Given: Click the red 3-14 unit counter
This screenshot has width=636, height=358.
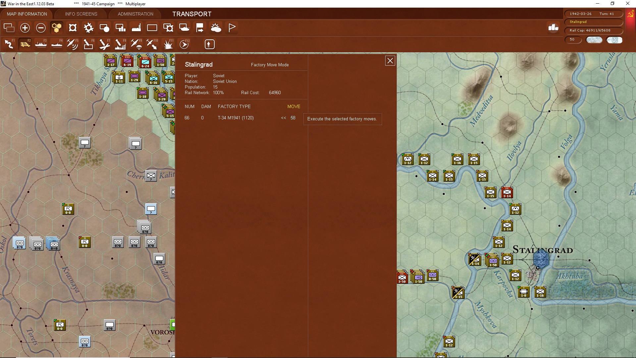Looking at the screenshot, I should pos(507,192).
